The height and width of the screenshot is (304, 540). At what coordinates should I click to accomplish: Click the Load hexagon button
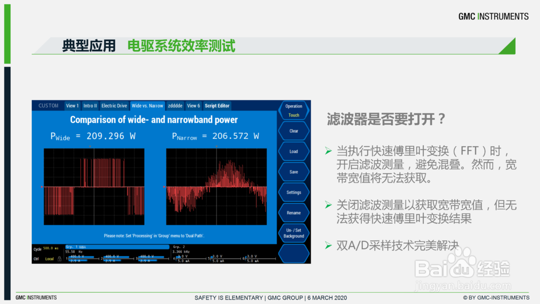(x=294, y=152)
